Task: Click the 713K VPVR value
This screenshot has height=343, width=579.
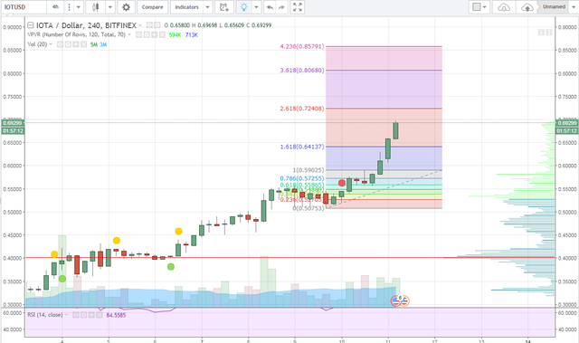Action: coord(192,34)
